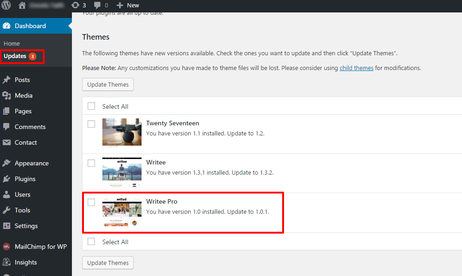462x276 pixels.
Task: Click the blurred site name in admin bar
Action: pyautogui.click(x=47, y=6)
